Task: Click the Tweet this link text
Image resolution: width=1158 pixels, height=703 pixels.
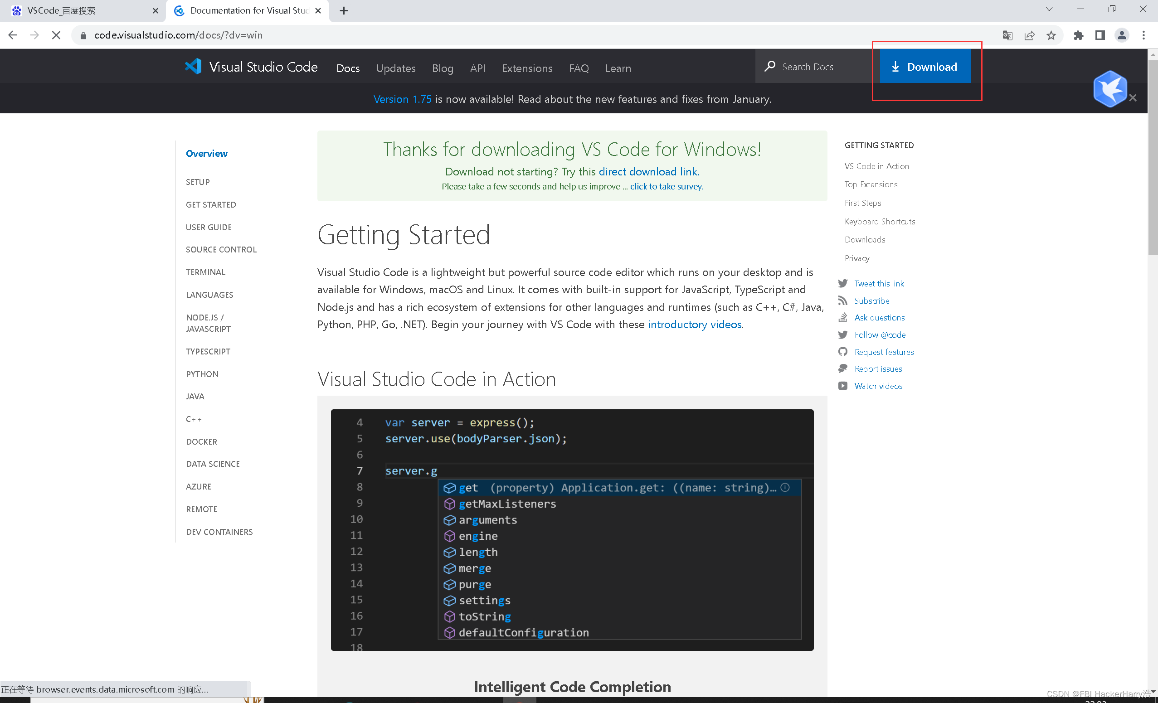Action: (x=879, y=283)
